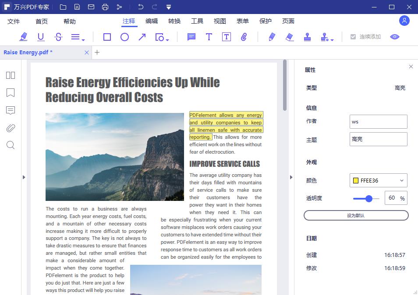The width and height of the screenshot is (418, 295).
Task: Open a new tab with plus button
Action: click(x=97, y=53)
